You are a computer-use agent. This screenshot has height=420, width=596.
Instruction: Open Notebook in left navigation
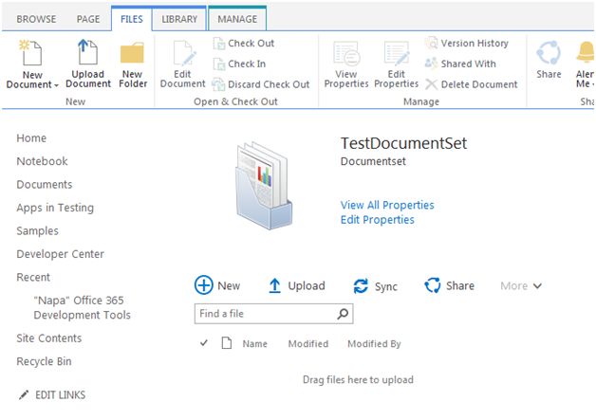(42, 161)
